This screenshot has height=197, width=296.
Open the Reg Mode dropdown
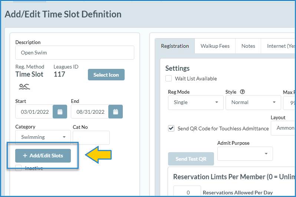[x=195, y=103]
